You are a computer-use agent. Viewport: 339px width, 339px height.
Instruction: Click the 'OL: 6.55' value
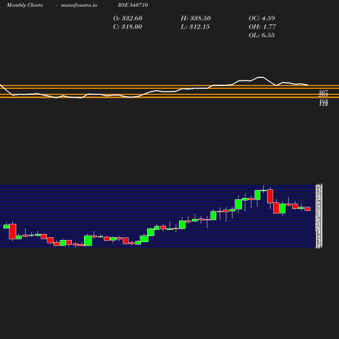pos(262,35)
